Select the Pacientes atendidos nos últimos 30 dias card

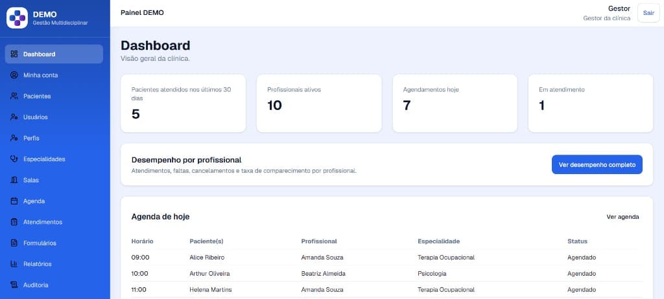coord(184,104)
